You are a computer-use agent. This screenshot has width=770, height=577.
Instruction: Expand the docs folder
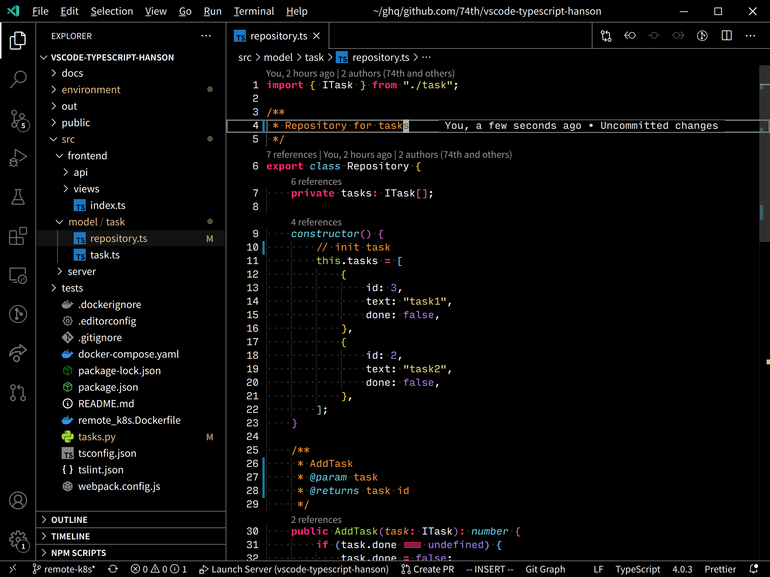click(72, 73)
